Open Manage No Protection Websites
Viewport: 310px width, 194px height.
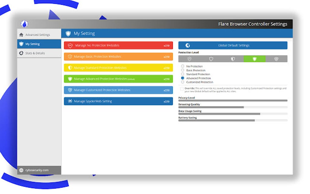pyautogui.click(x=118, y=45)
